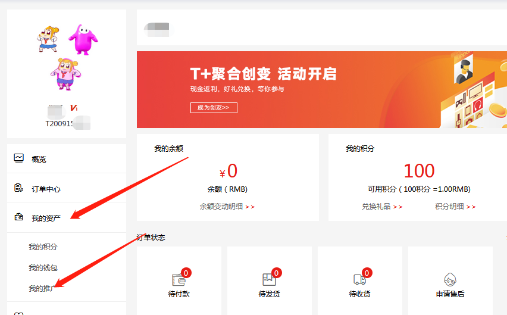507x315 pixels.
Task: Expand 我的资产 in the sidebar
Action: pyautogui.click(x=67, y=218)
